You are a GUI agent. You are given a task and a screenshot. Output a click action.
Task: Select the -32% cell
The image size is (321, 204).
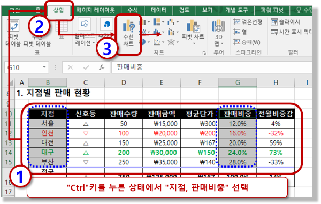click(x=276, y=133)
